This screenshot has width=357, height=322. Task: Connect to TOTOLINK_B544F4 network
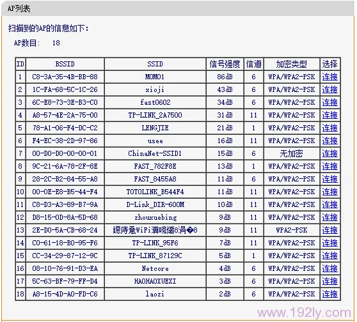coord(329,192)
